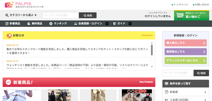Screen dimensions: 212x101
Task: Open the chevron on the 新着順 row
Action: click(x=205, y=92)
